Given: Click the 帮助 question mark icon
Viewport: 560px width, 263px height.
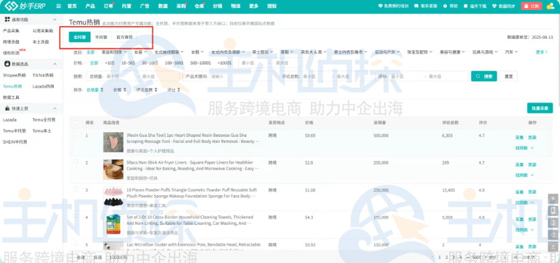Looking at the screenshot, I should click(x=445, y=6).
